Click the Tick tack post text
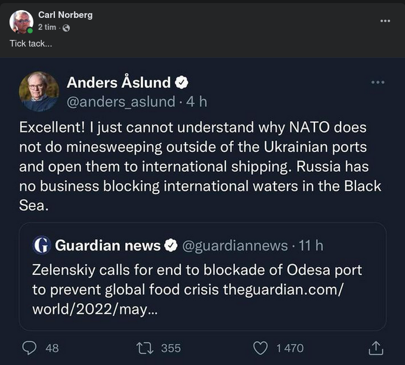Screen dimensions: 405x365 pos(30,44)
